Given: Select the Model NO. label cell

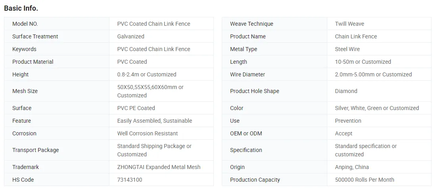Looking at the screenshot, I should tap(57, 24).
